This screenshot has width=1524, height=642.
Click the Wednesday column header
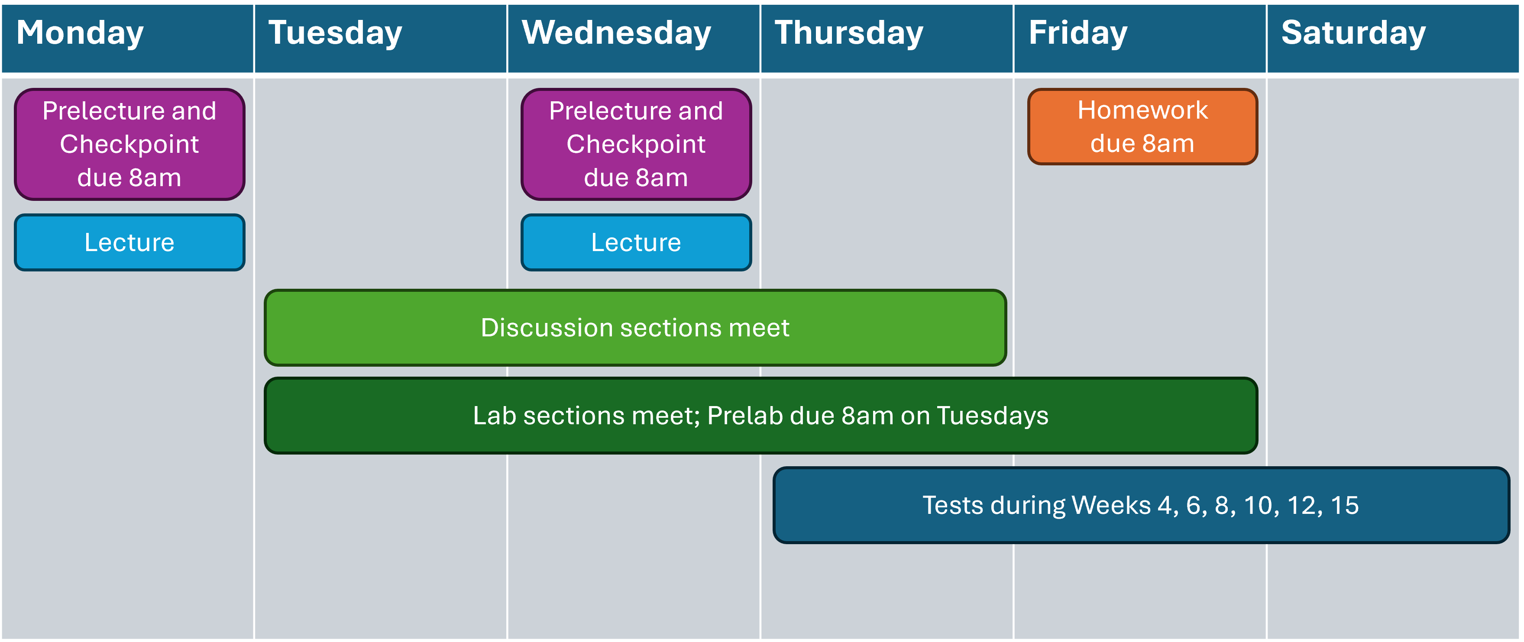(634, 39)
